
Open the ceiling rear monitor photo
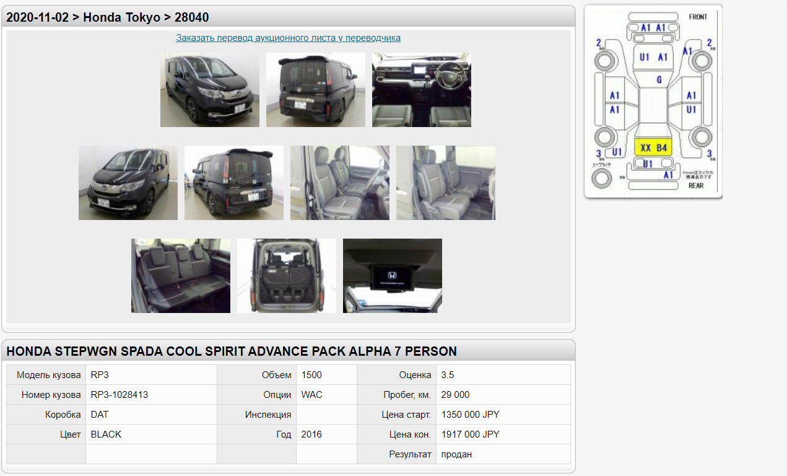tap(393, 276)
